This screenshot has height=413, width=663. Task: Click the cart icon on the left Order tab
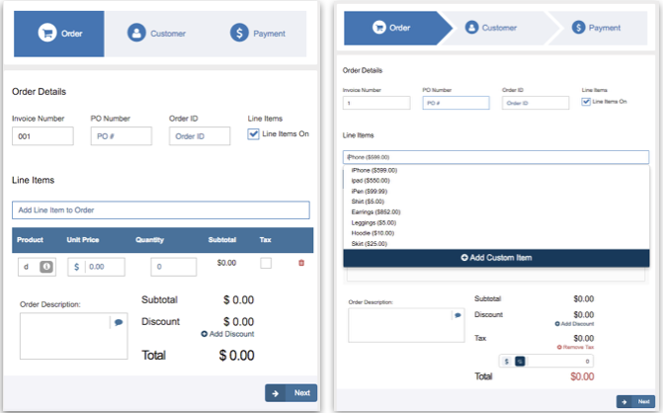(46, 34)
